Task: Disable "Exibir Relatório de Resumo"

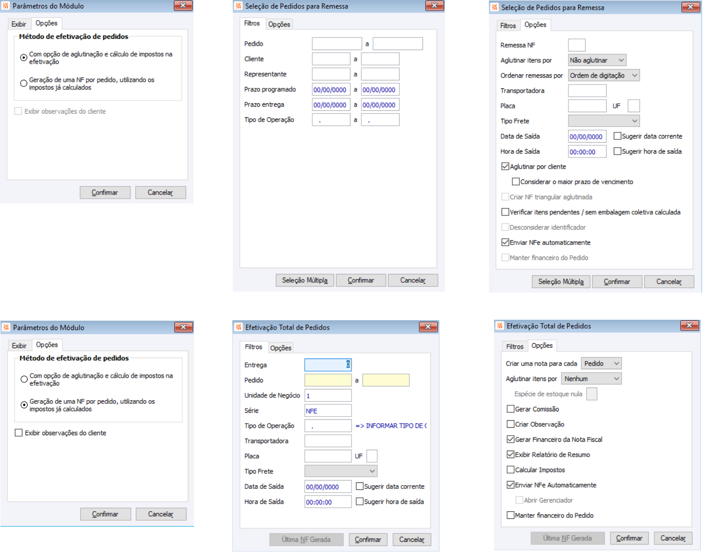Action: [510, 455]
